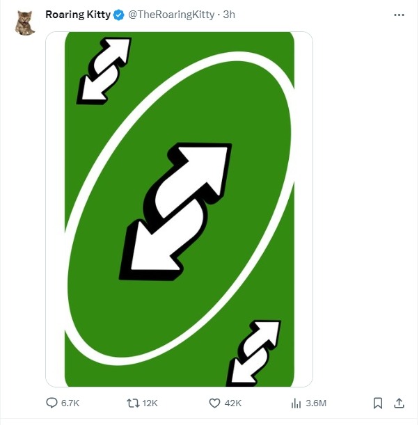This screenshot has height=425, width=419.
Task: Click the 3h post timestamp
Action: click(x=229, y=15)
